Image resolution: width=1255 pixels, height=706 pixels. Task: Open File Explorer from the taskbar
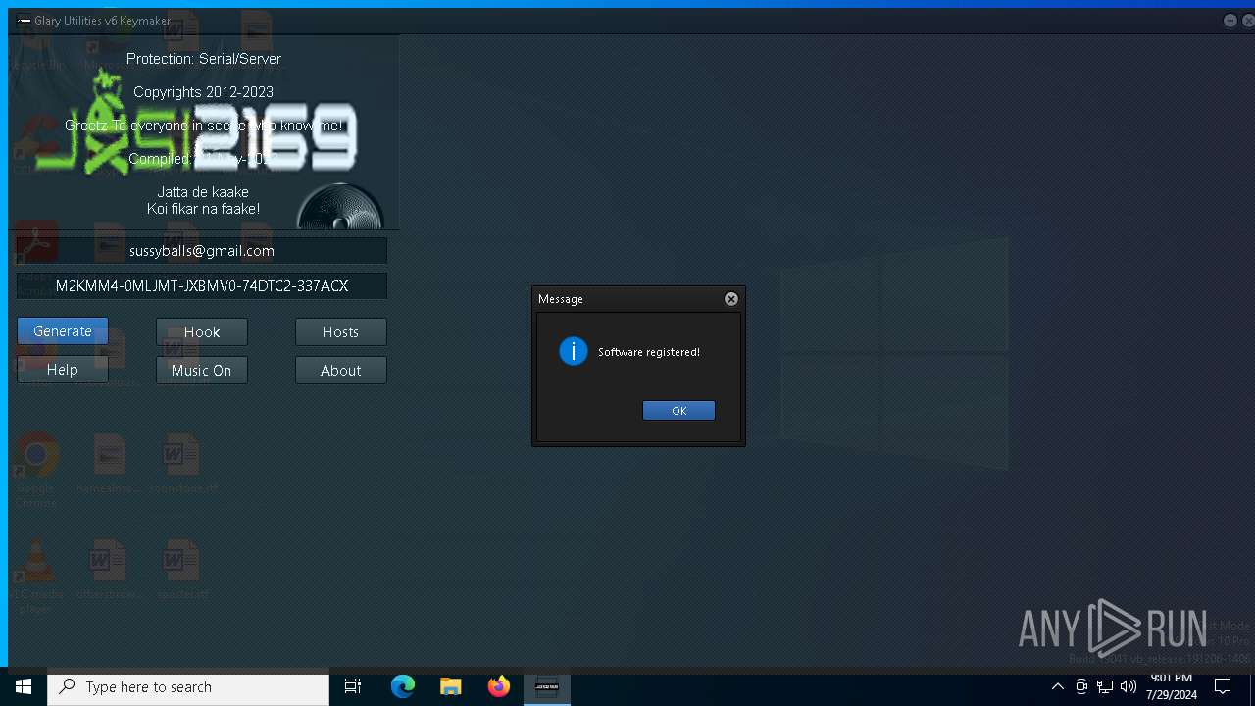point(451,686)
